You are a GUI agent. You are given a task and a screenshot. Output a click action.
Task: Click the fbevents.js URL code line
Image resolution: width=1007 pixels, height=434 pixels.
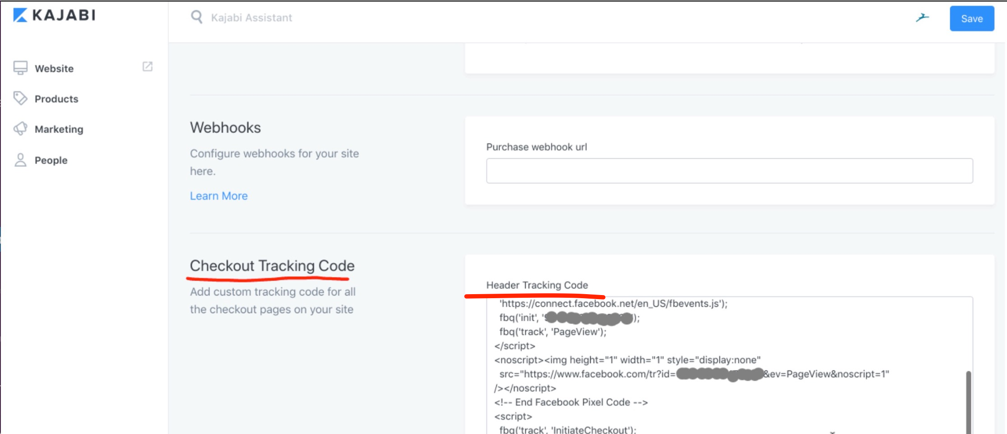(x=613, y=304)
